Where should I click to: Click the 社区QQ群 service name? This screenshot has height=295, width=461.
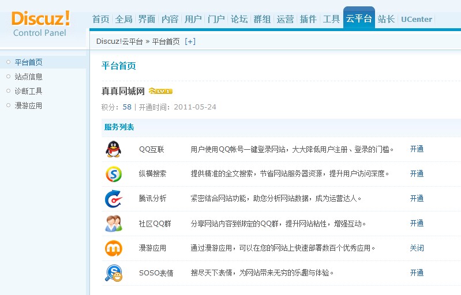click(x=155, y=224)
